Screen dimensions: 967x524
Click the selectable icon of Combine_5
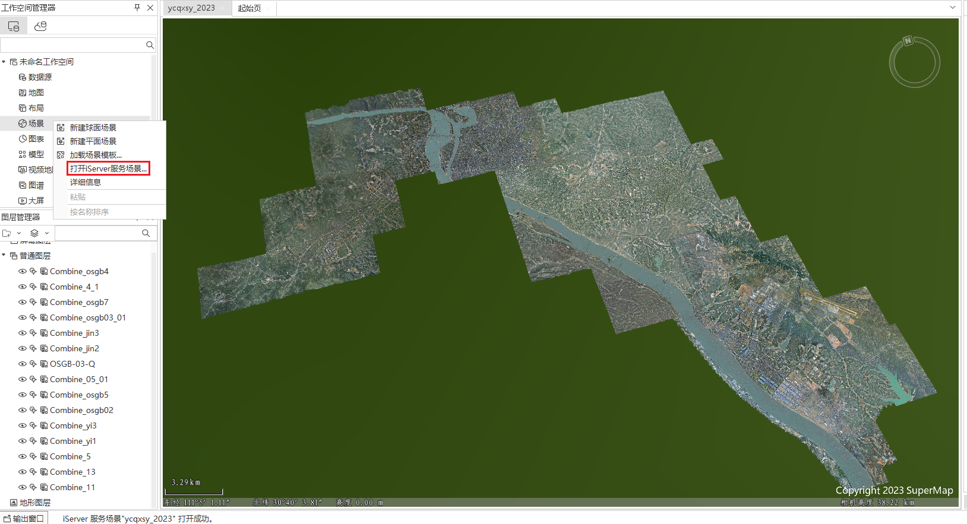pyautogui.click(x=33, y=456)
